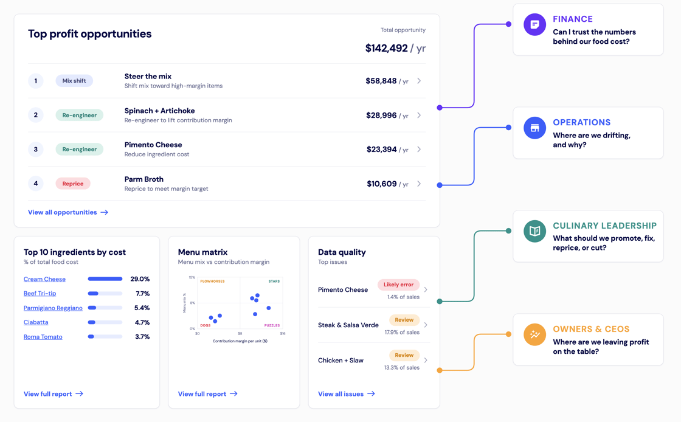Click the Operations storefront icon

click(x=534, y=128)
